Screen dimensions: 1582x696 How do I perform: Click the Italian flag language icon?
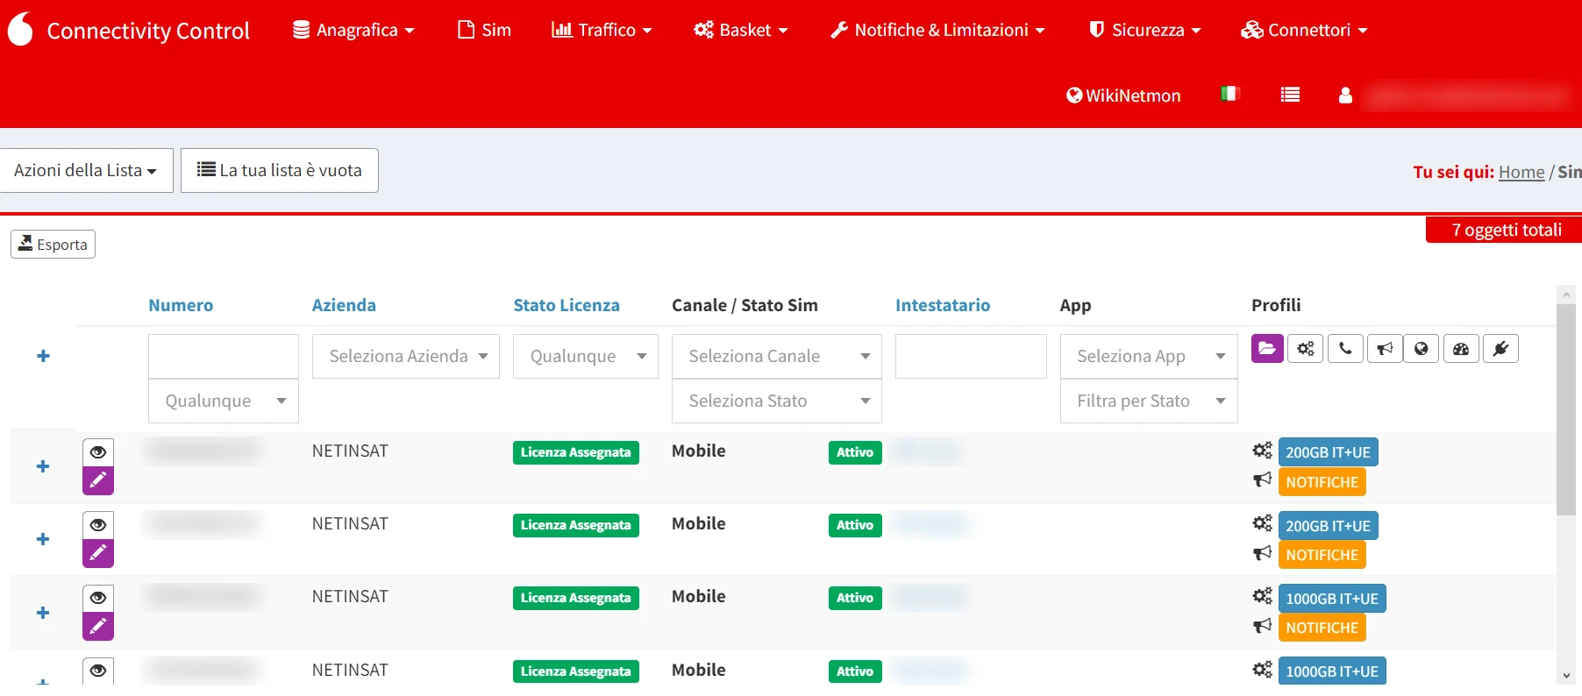click(1230, 94)
